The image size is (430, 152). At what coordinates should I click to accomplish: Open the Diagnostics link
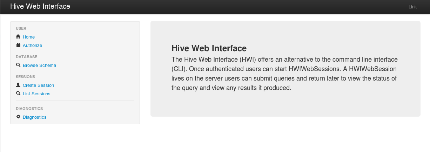click(x=34, y=117)
